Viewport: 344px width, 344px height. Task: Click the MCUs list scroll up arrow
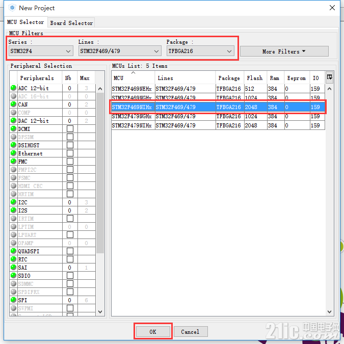click(329, 89)
